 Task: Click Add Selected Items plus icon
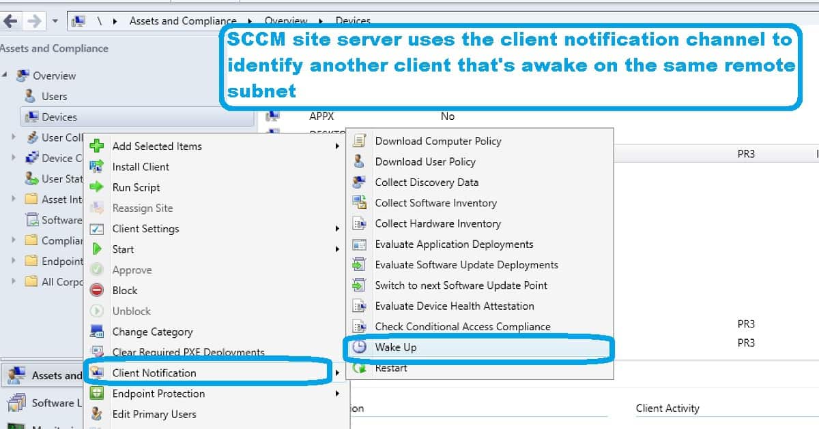tap(98, 146)
